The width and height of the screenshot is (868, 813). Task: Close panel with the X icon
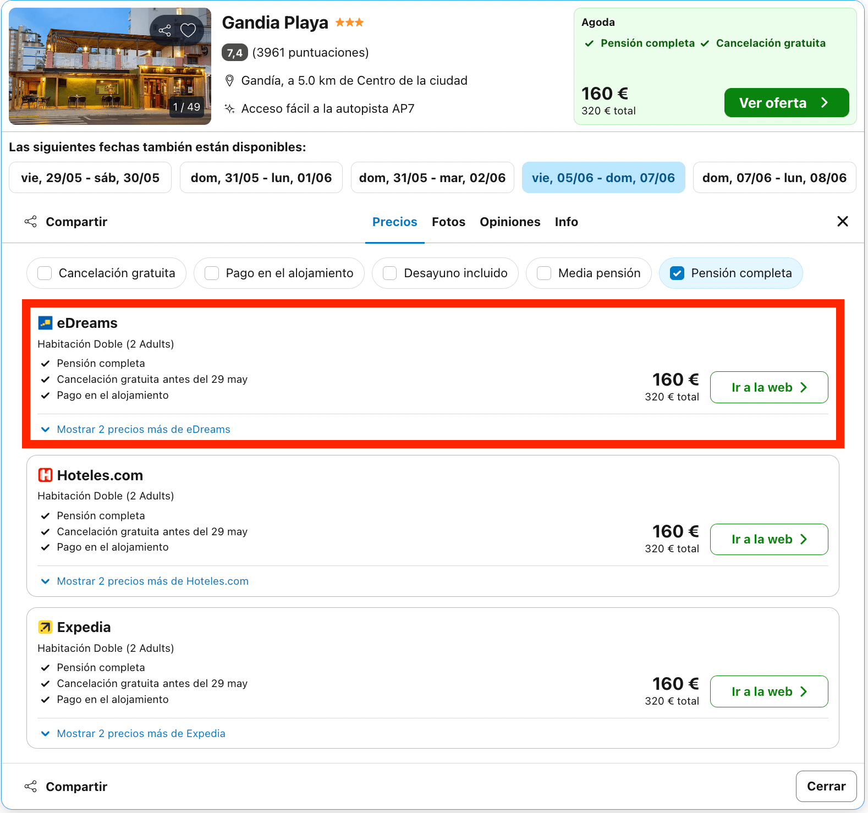[842, 221]
